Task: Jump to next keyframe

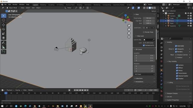Action: pyautogui.click(x=85, y=90)
